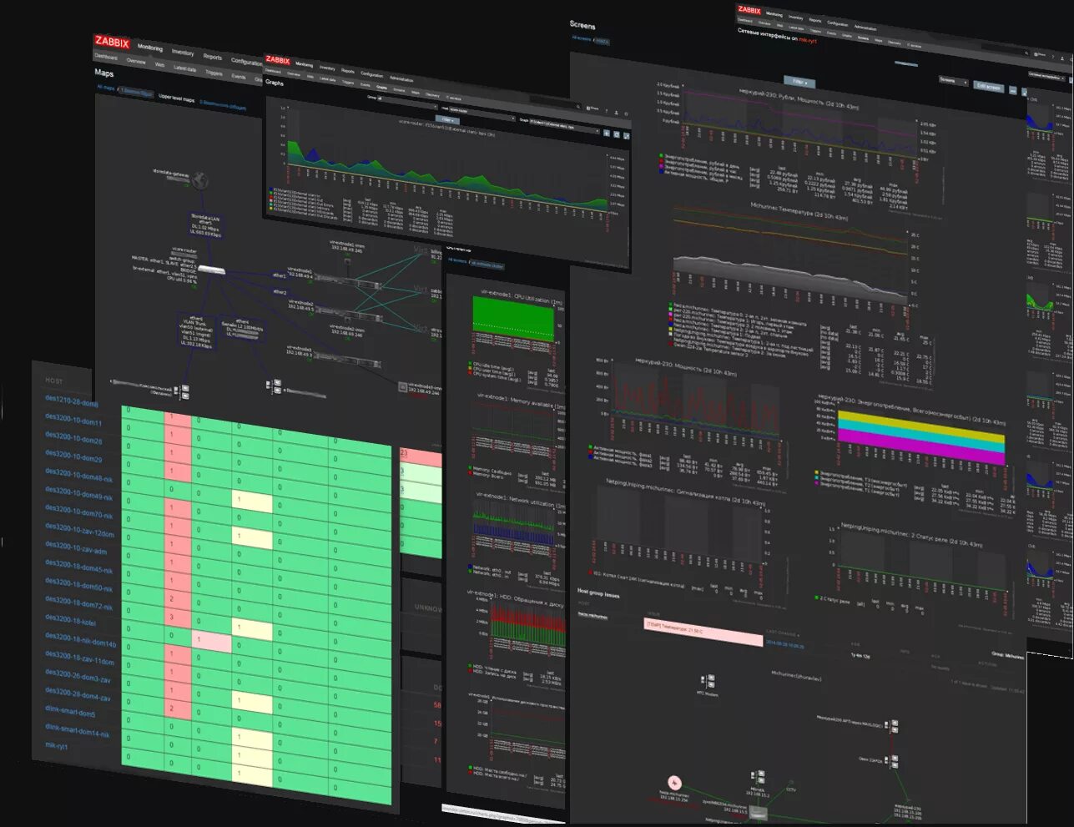Open the Screens dropdown beside the Edit screen button
The height and width of the screenshot is (827, 1074).
click(x=953, y=81)
